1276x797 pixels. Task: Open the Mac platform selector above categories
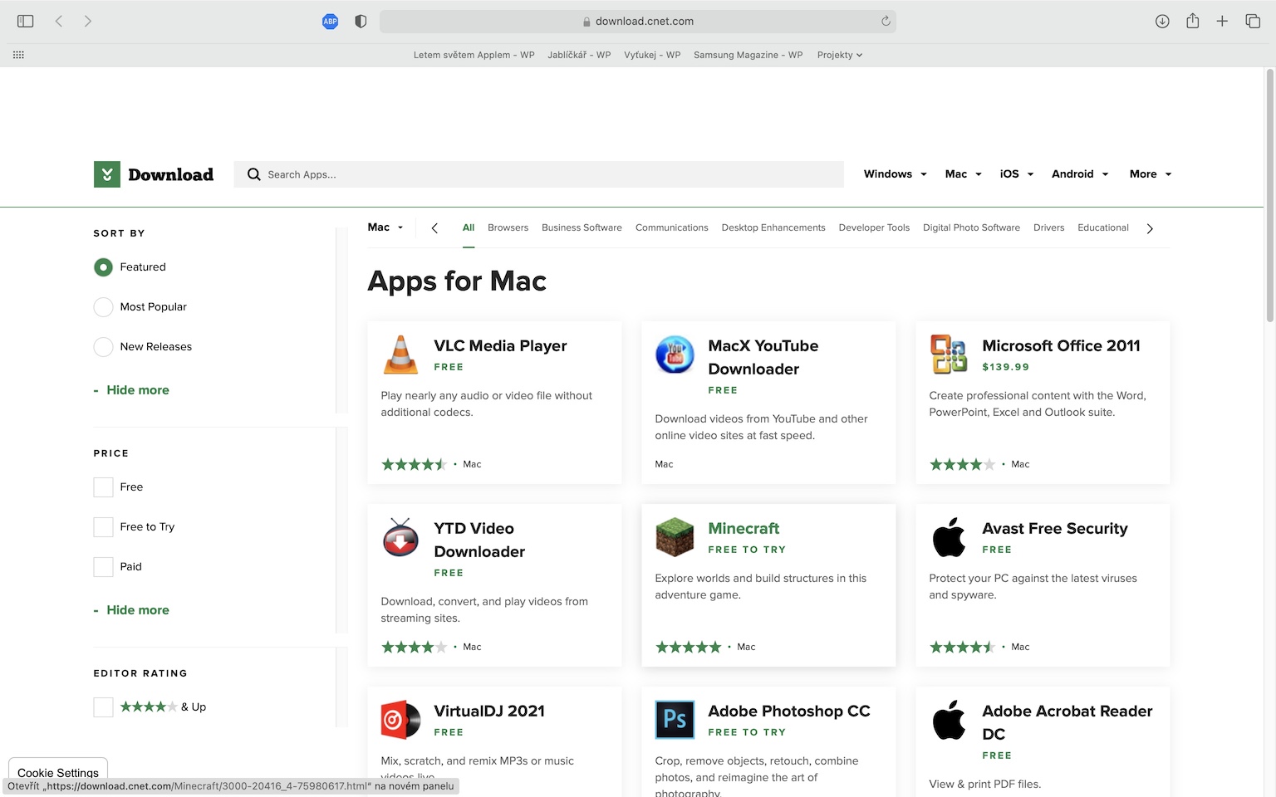[x=385, y=227]
